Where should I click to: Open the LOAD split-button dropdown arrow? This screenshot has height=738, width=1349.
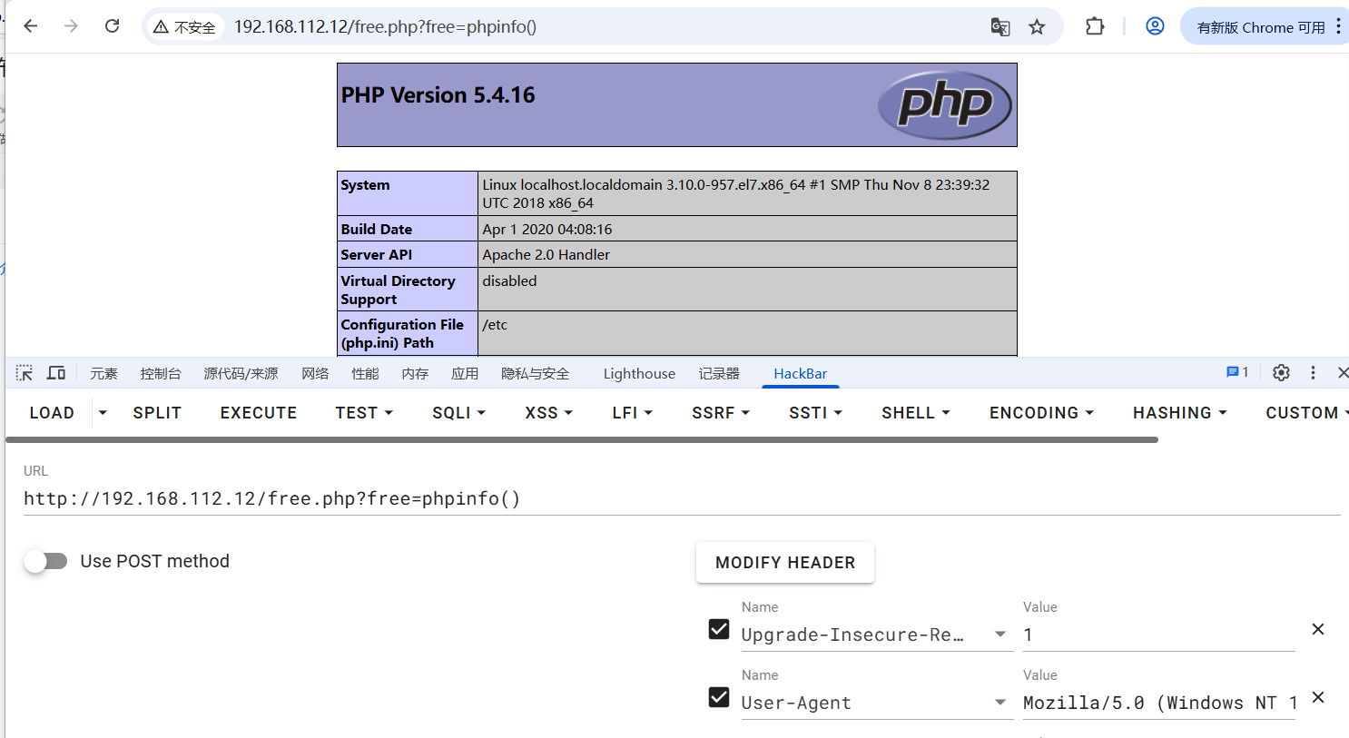(x=103, y=412)
